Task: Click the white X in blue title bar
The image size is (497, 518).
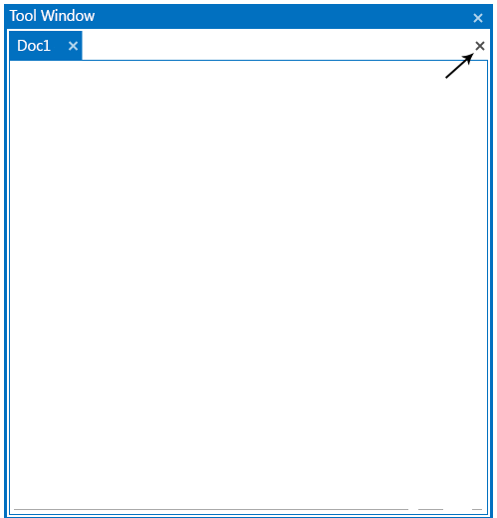Action: tap(478, 18)
